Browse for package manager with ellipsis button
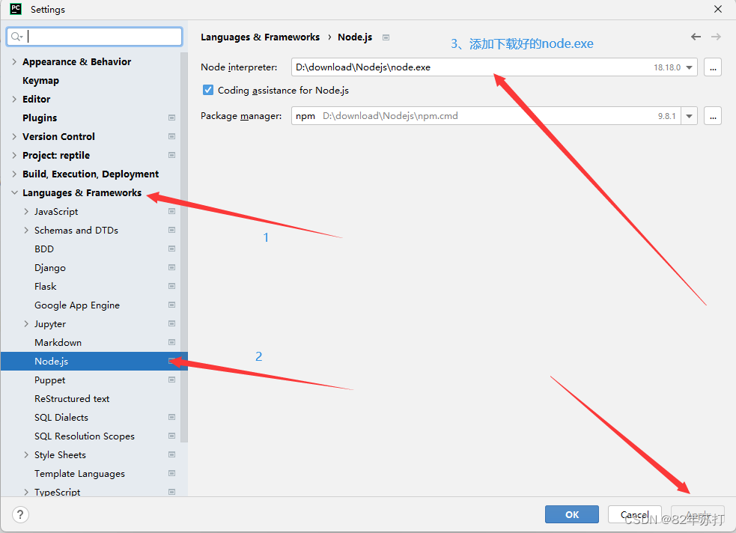 (x=713, y=116)
